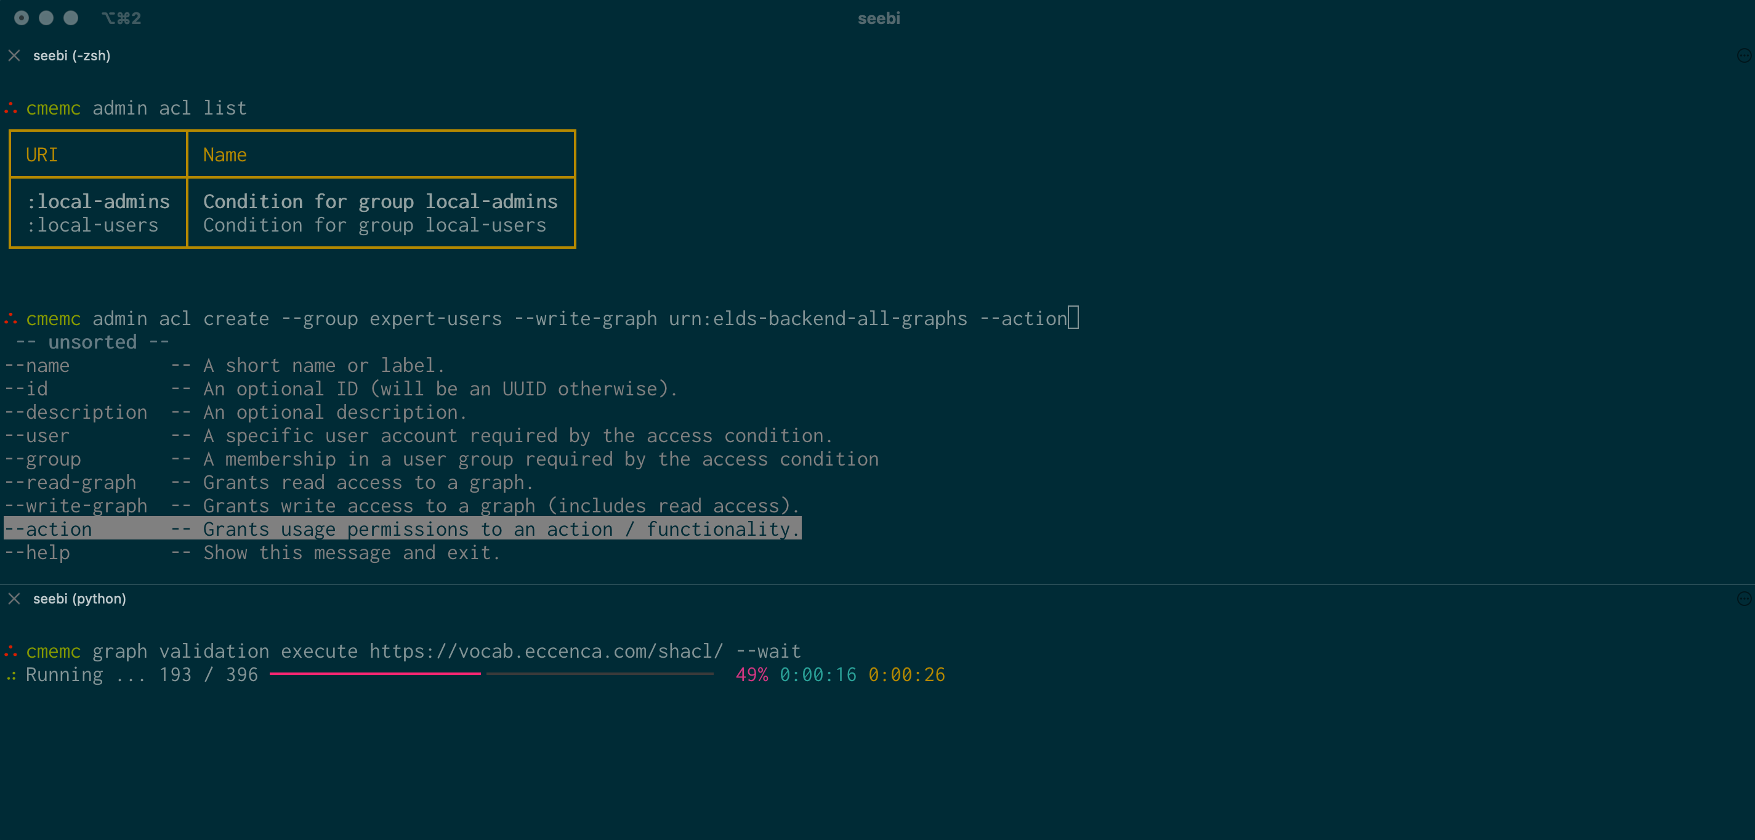Select the highlighted "--action" completion entry

(x=47, y=528)
